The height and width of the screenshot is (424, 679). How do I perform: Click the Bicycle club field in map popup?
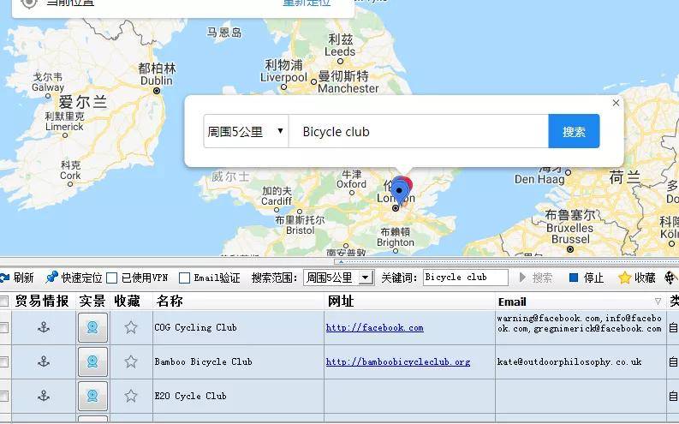pos(419,131)
